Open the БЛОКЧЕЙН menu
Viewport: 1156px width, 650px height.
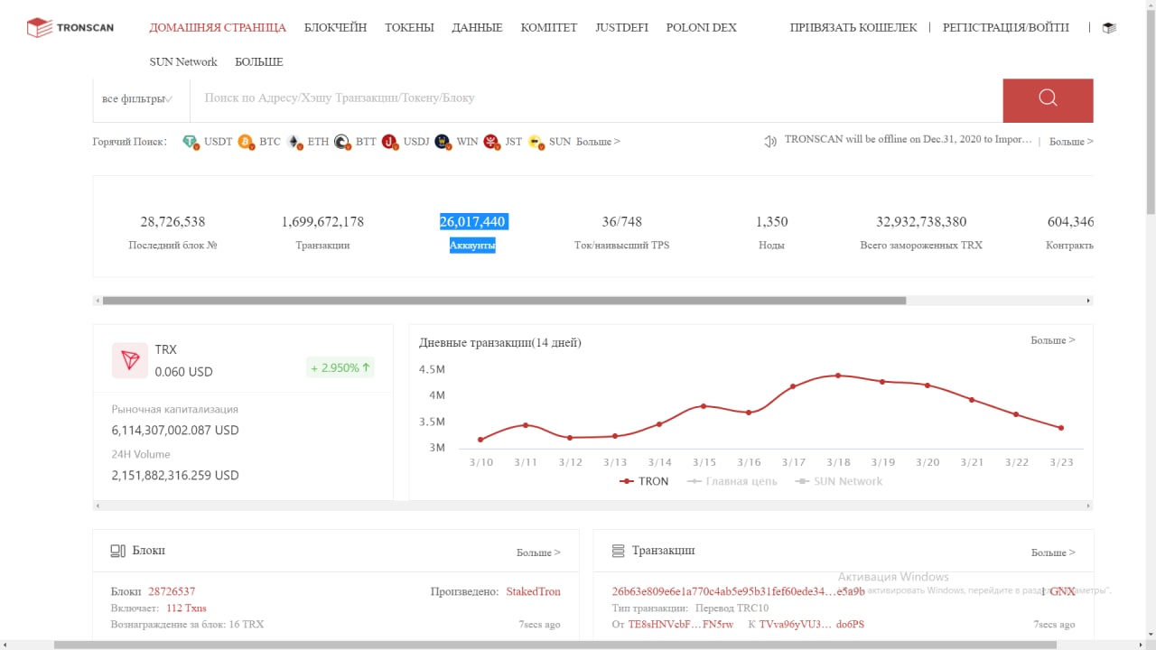(x=335, y=28)
